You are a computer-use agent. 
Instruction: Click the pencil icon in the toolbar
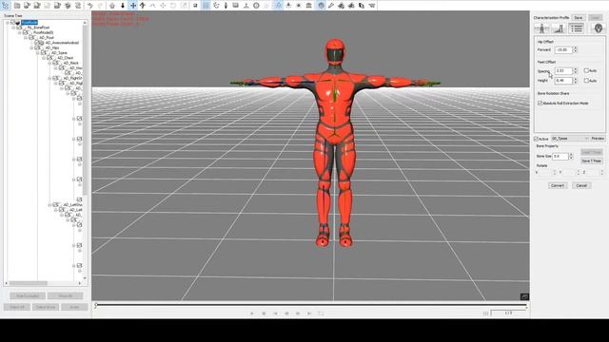(x=331, y=6)
